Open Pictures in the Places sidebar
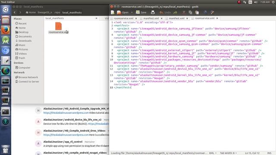 [x=22, y=50]
